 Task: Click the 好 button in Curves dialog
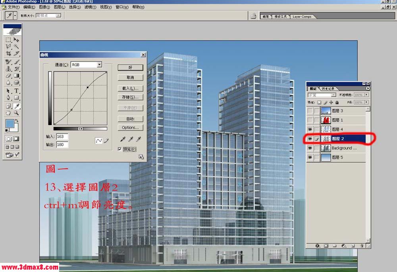pos(130,68)
